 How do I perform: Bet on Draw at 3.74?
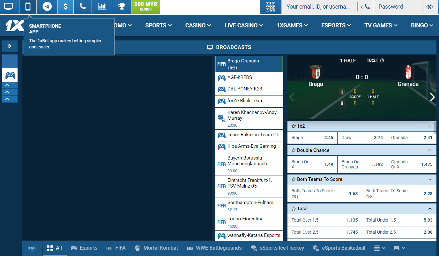coord(362,138)
